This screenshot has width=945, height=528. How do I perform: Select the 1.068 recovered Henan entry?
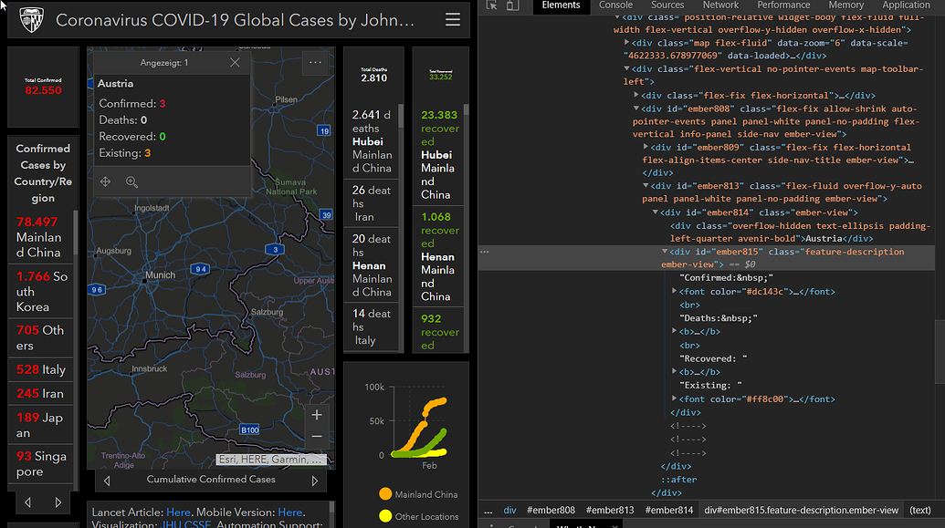(437, 256)
